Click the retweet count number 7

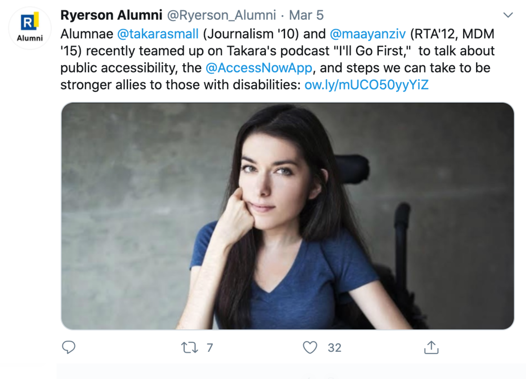tap(210, 348)
